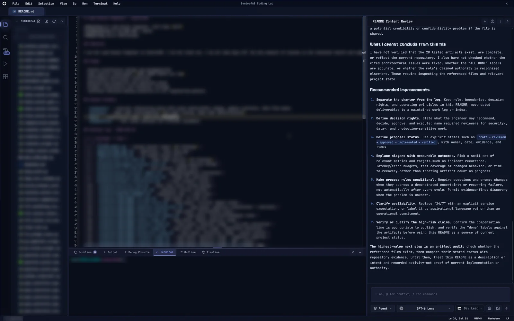Select the Terminal panel tab
Image resolution: width=514 pixels, height=321 pixels.
(x=164, y=252)
